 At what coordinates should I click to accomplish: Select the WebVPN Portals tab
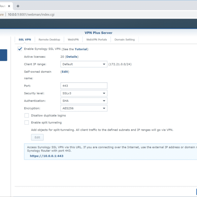97,40
